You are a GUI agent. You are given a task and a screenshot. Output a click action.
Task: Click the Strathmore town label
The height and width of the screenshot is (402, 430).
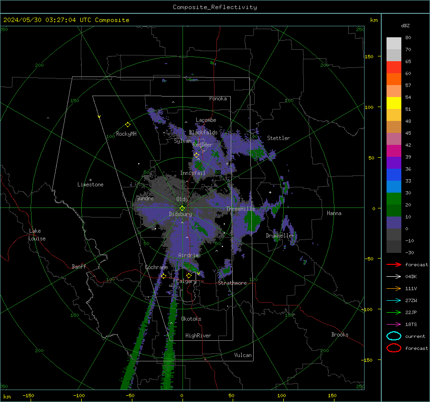pyautogui.click(x=232, y=283)
